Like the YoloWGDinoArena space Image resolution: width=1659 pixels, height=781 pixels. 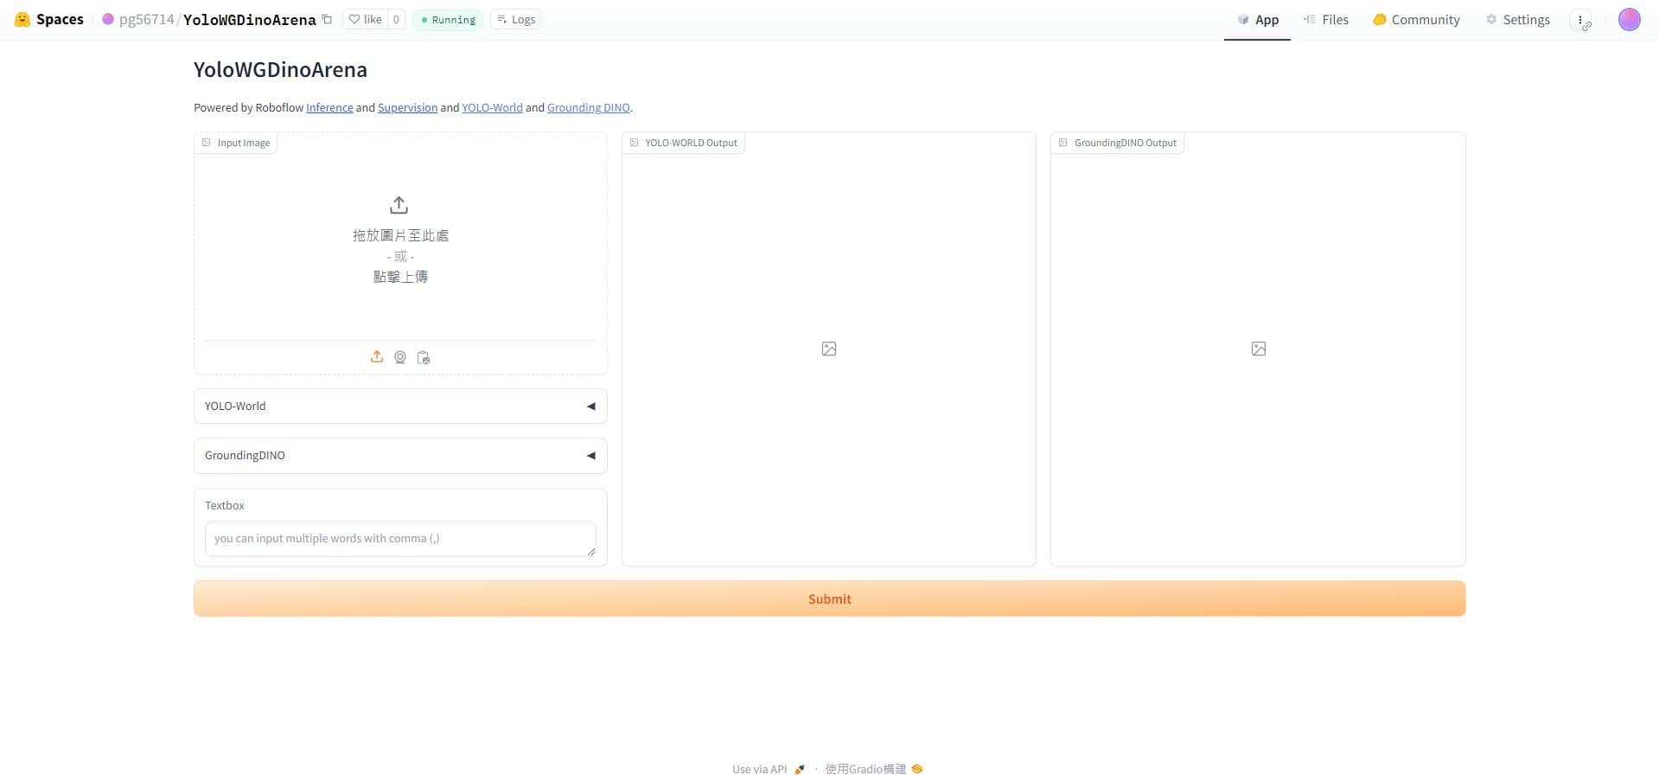(365, 19)
